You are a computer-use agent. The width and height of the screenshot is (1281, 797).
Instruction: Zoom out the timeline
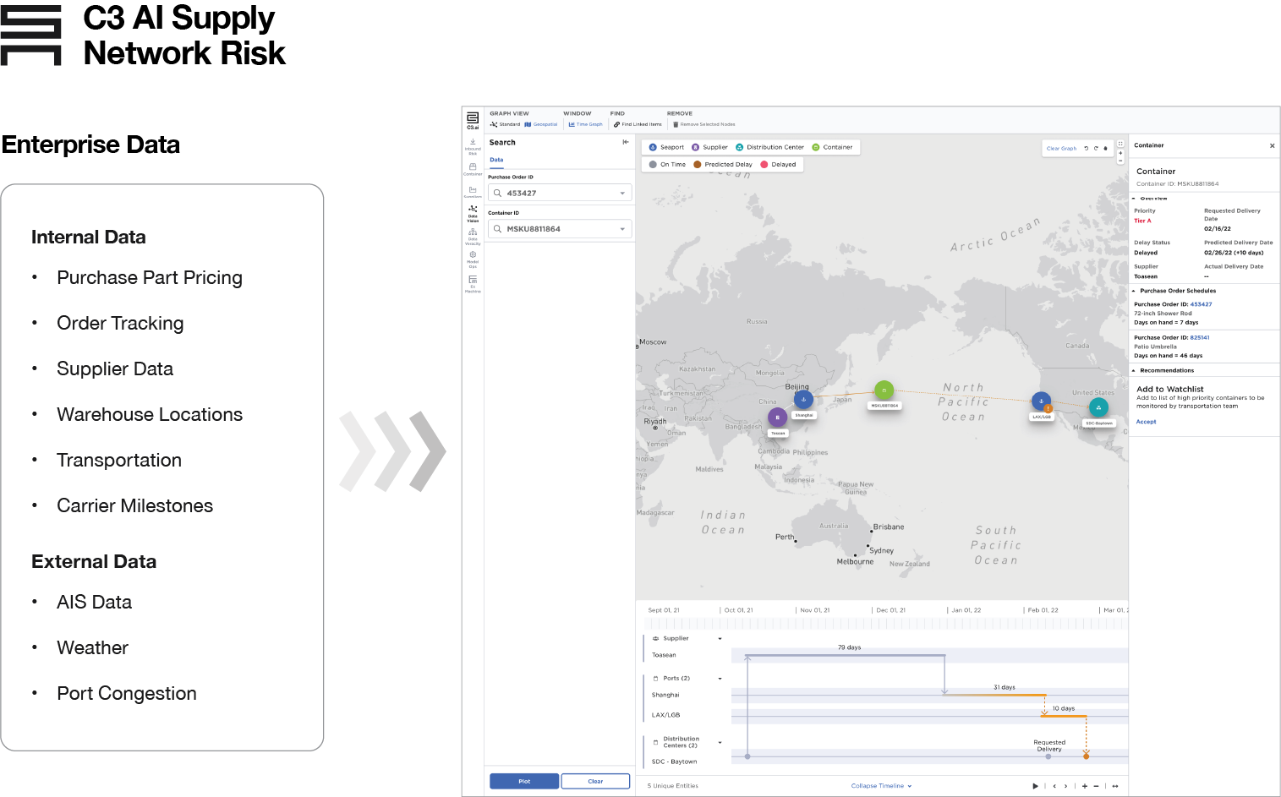pos(1096,786)
